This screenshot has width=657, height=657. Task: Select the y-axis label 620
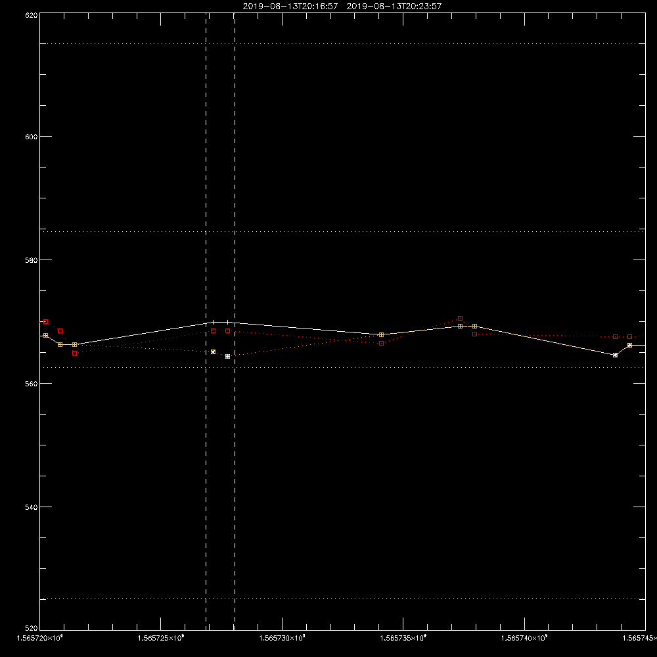point(32,16)
